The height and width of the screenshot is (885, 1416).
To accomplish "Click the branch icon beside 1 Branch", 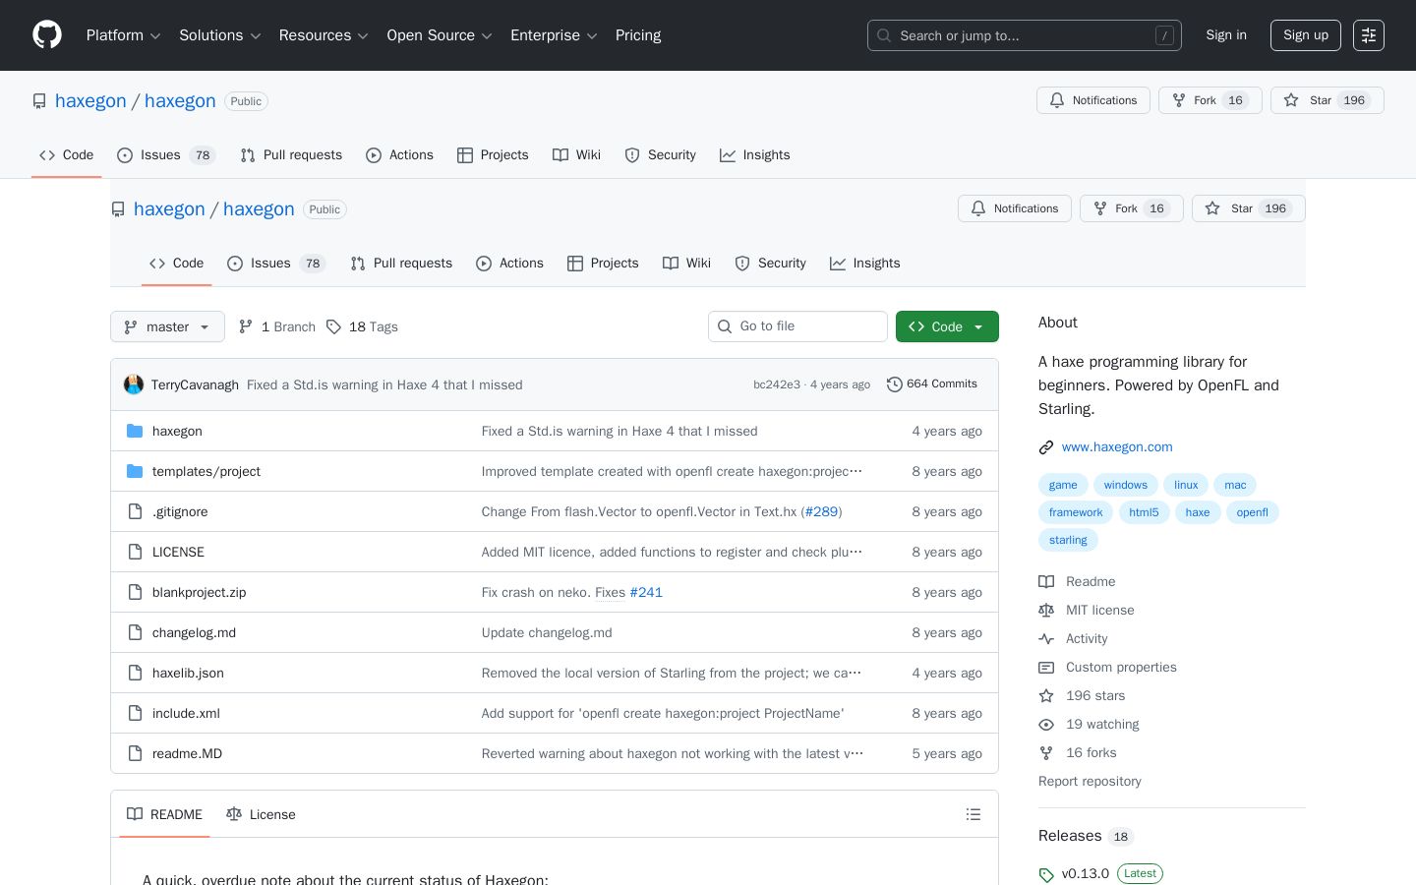I will click(x=246, y=326).
